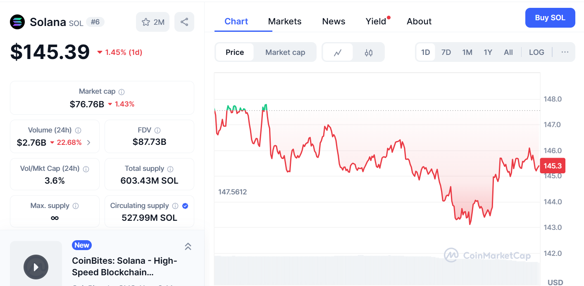Open the Chart tab

pos(236,21)
